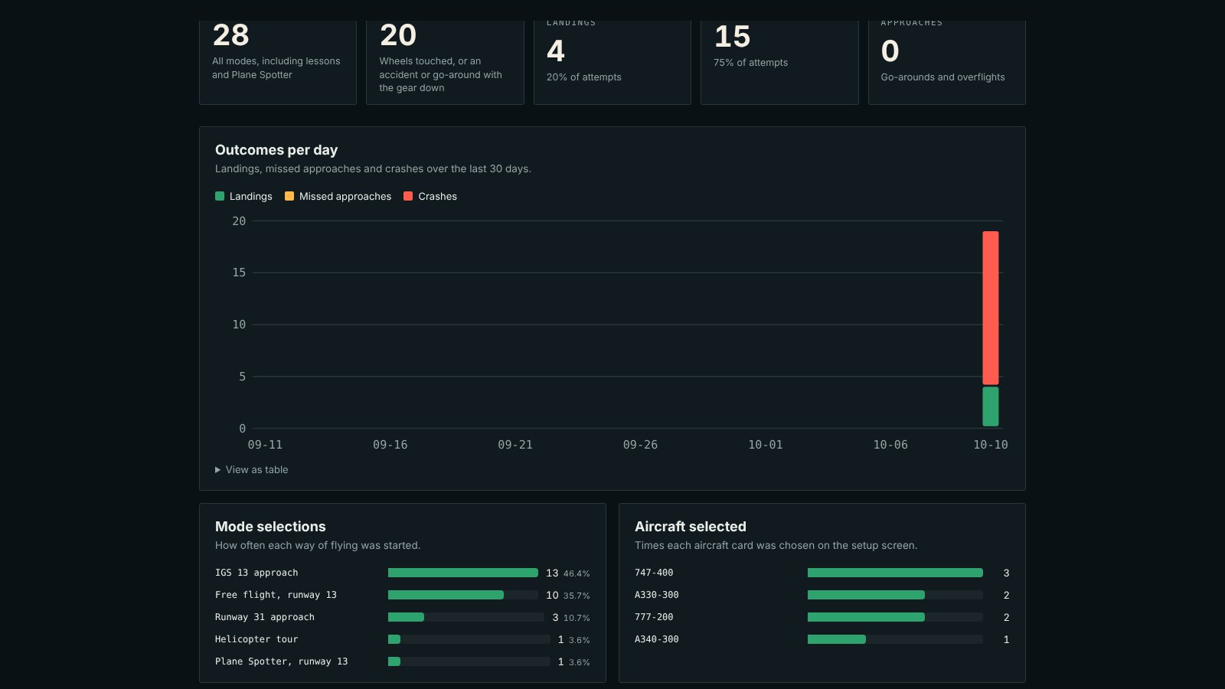Click the "IGS 13 approach" label
This screenshot has width=1225, height=689.
(256, 573)
